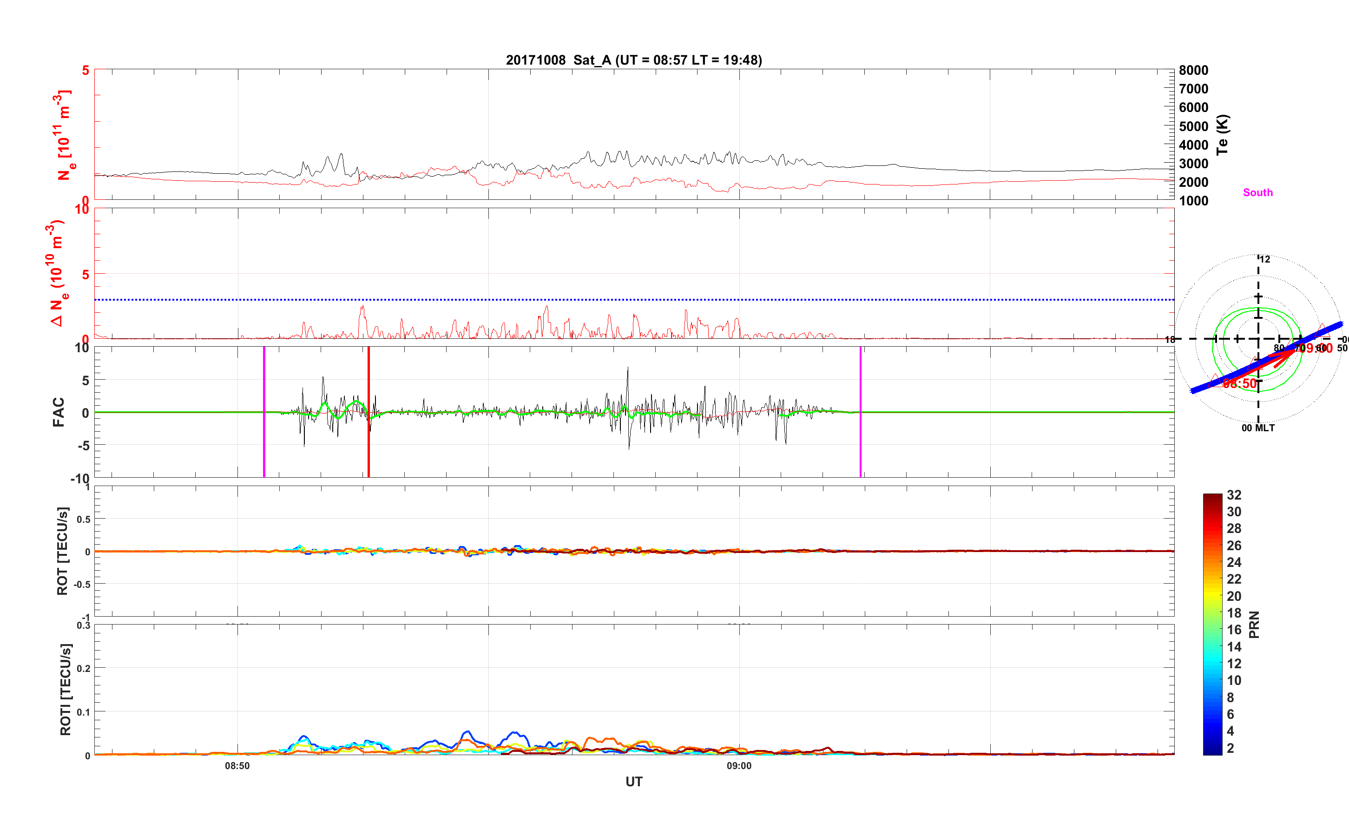The image size is (1349, 816).
Task: Click the ROT [TECU/s] axis label
Action: tap(62, 551)
